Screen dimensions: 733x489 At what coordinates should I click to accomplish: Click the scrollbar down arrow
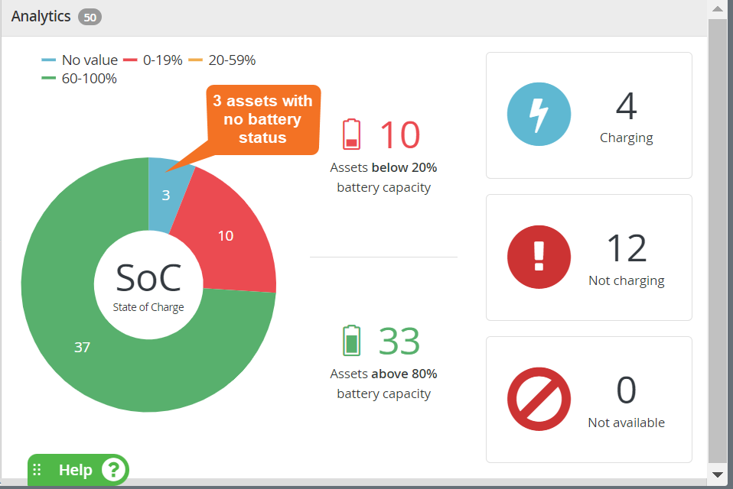718,474
